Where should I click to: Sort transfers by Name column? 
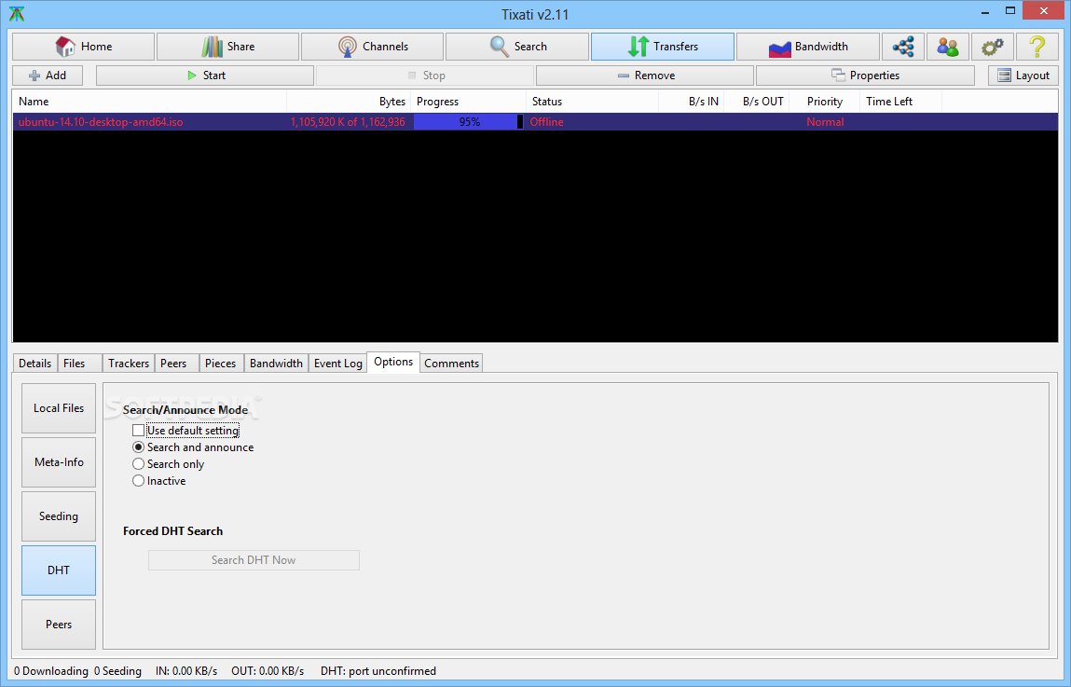[x=149, y=101]
